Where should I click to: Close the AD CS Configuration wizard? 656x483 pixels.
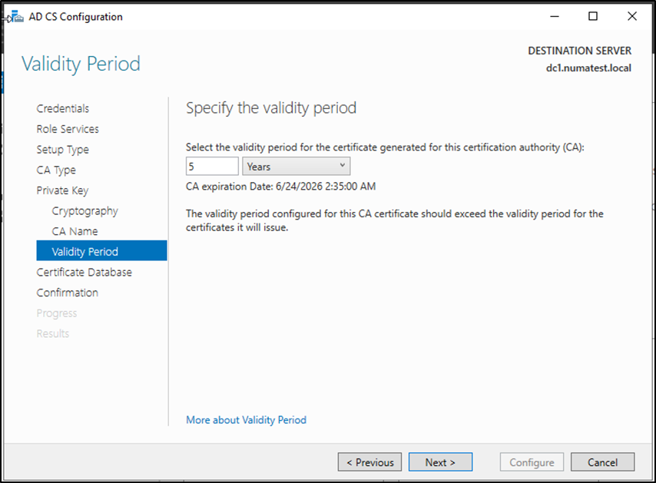point(632,16)
